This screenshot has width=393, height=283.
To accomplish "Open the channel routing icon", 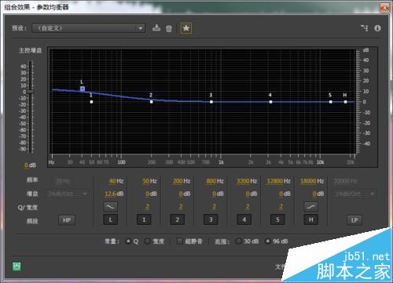I will pos(365,28).
